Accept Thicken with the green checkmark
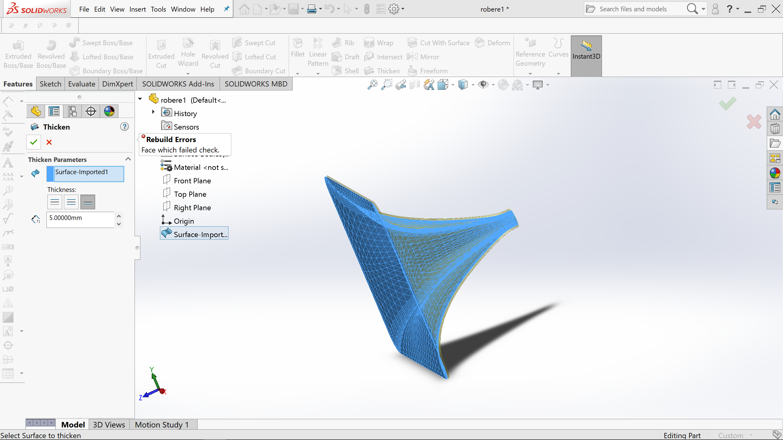The height and width of the screenshot is (440, 783). [x=34, y=142]
